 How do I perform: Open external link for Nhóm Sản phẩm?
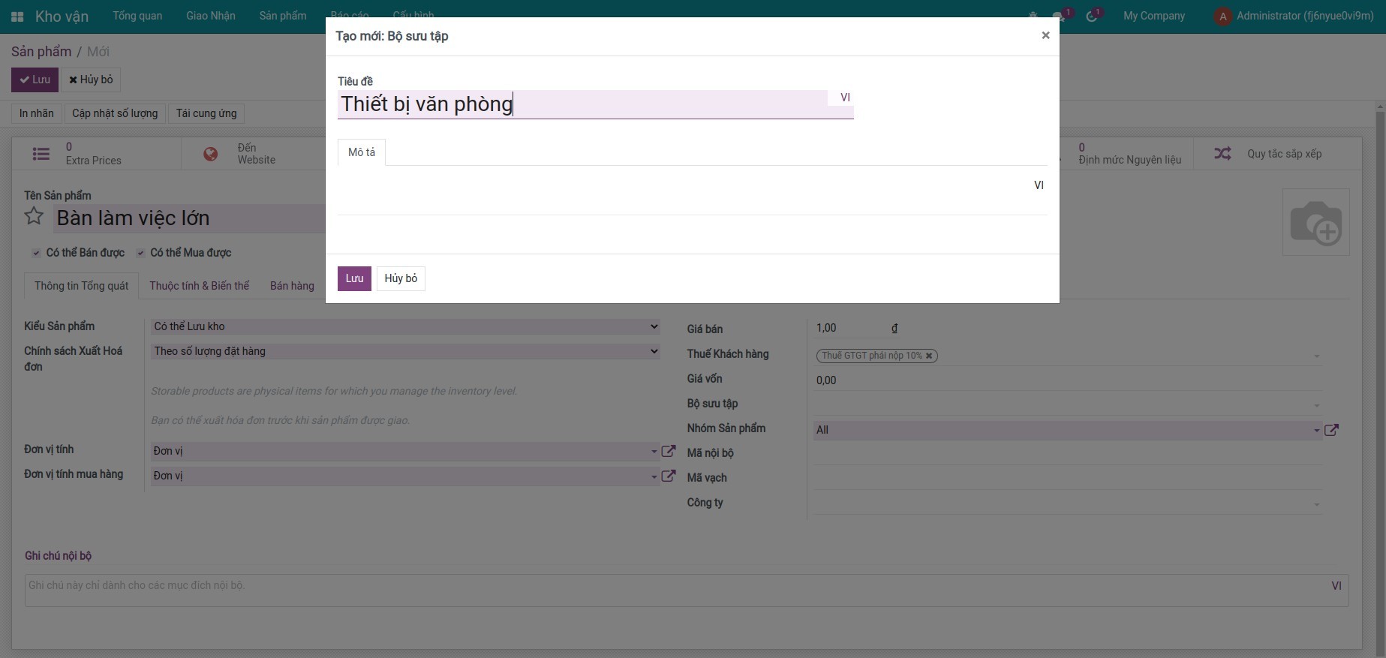pyautogui.click(x=1331, y=430)
